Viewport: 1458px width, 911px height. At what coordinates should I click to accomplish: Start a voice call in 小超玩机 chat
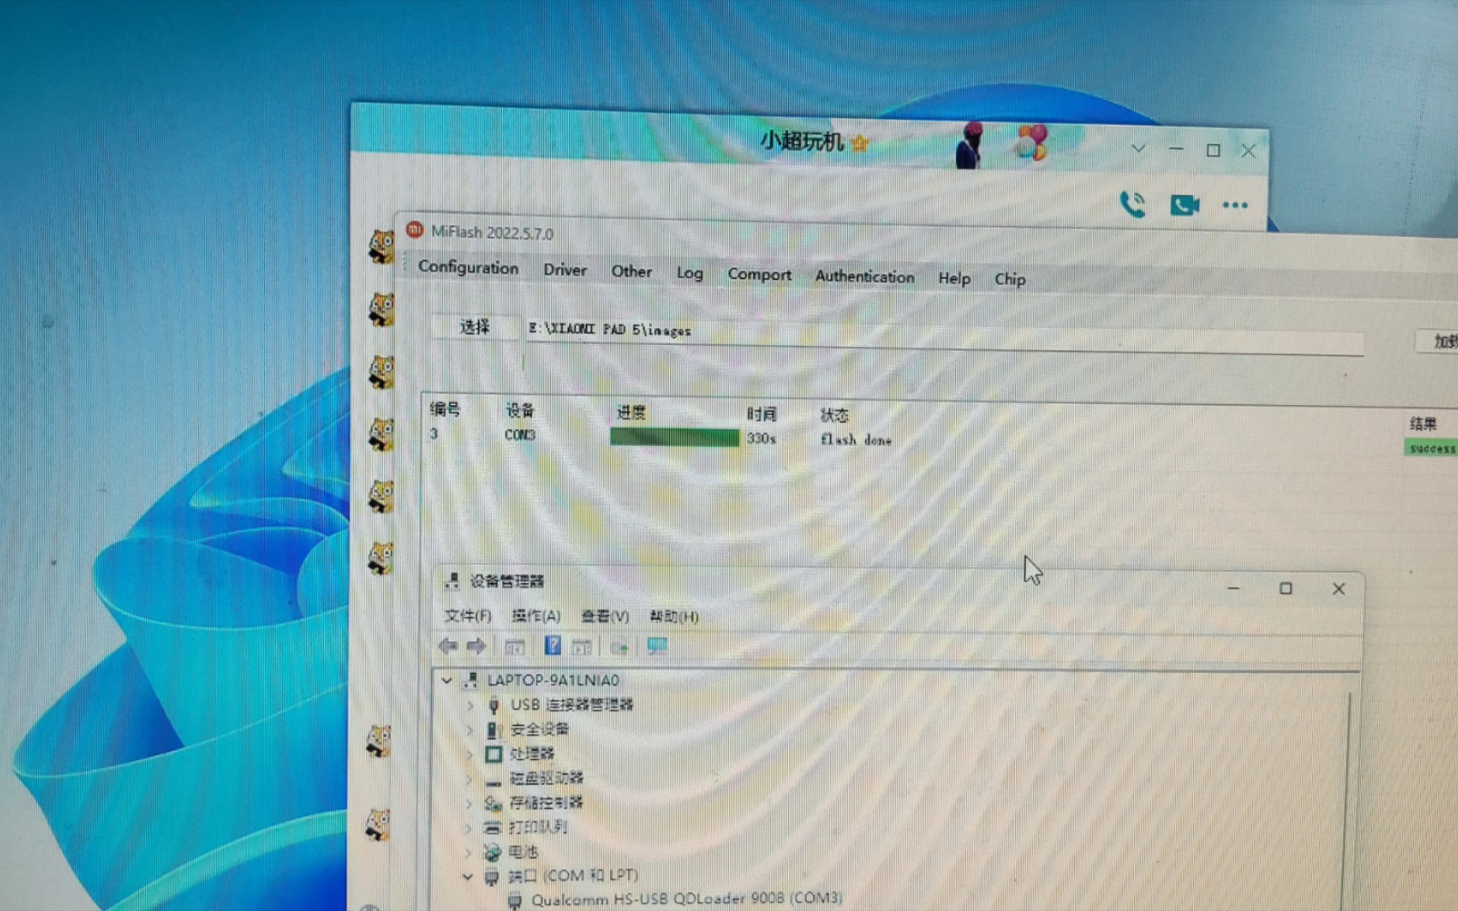(x=1132, y=204)
